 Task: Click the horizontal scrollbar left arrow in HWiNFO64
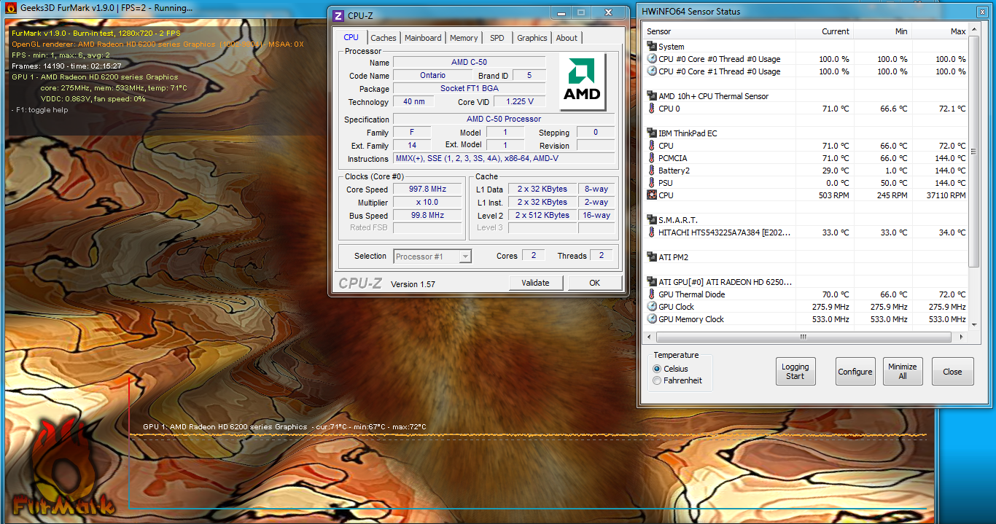pyautogui.click(x=647, y=337)
